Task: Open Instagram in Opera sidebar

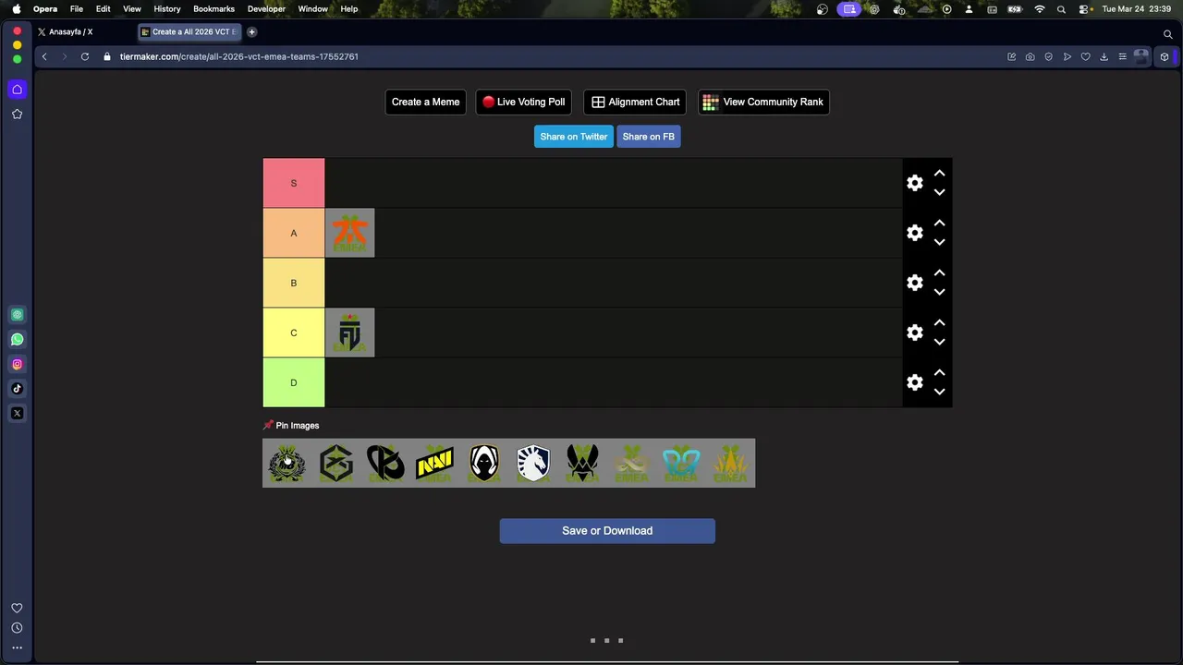Action: [17, 364]
